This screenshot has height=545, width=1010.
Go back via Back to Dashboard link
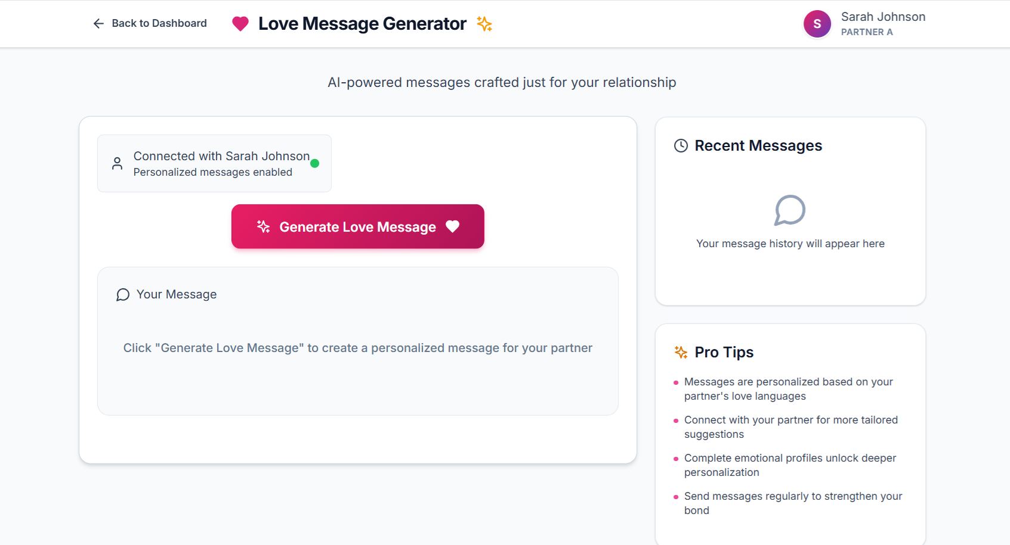(159, 23)
